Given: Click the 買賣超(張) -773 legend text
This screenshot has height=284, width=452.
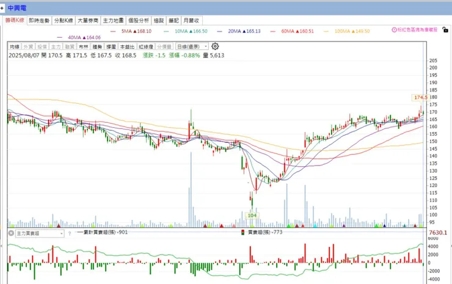Looking at the screenshot, I should pos(265,232).
